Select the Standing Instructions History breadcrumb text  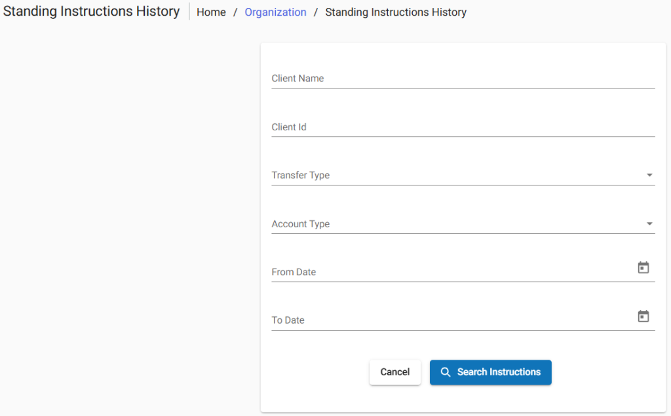click(x=396, y=12)
